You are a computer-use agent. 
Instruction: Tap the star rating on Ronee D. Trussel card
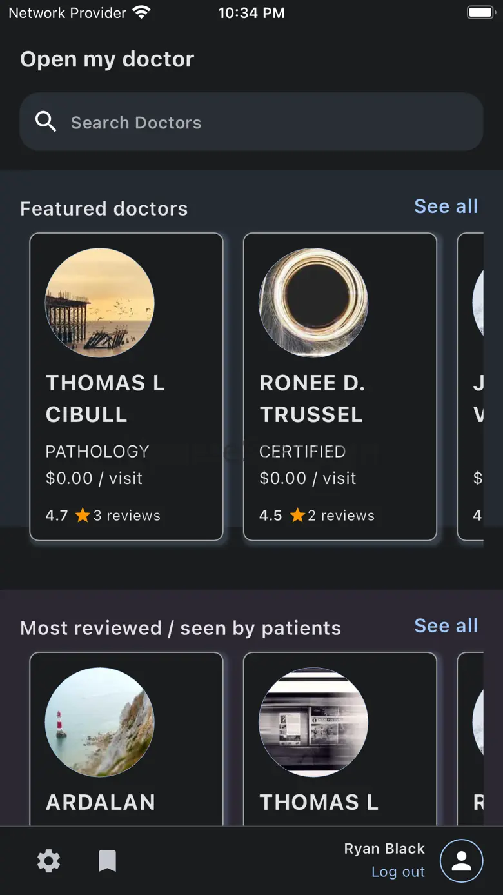pos(297,515)
